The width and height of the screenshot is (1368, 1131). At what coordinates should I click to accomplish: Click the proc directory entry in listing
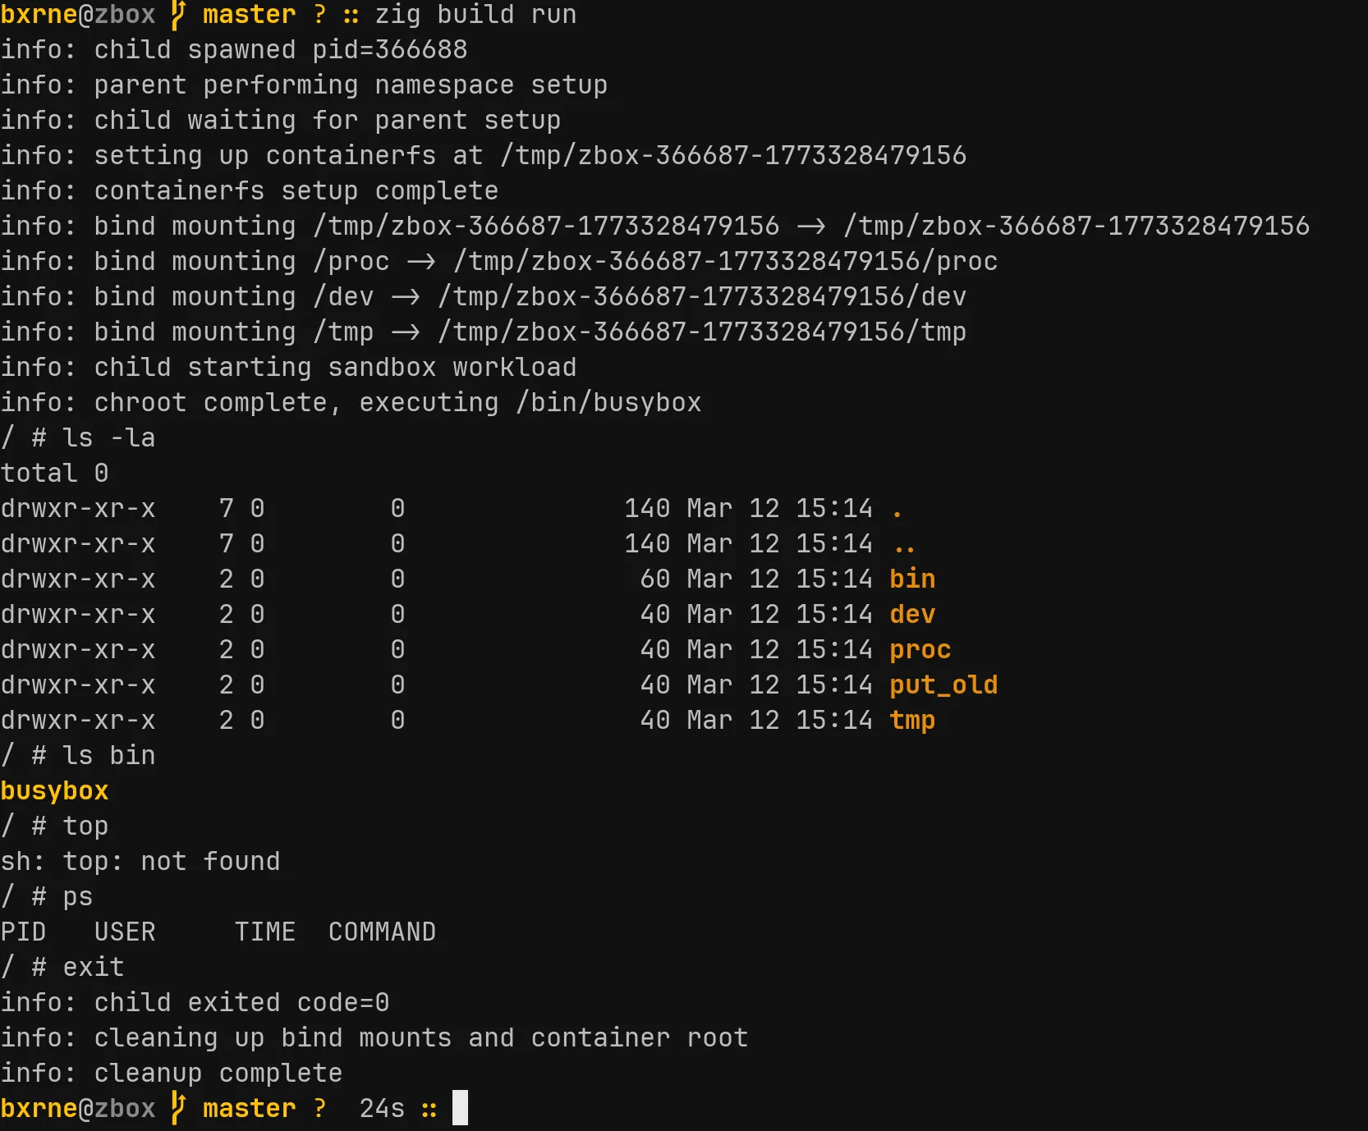click(x=920, y=650)
